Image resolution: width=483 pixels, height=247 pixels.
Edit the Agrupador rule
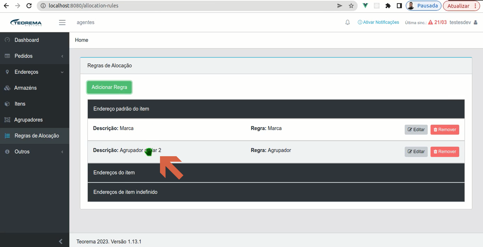click(416, 152)
